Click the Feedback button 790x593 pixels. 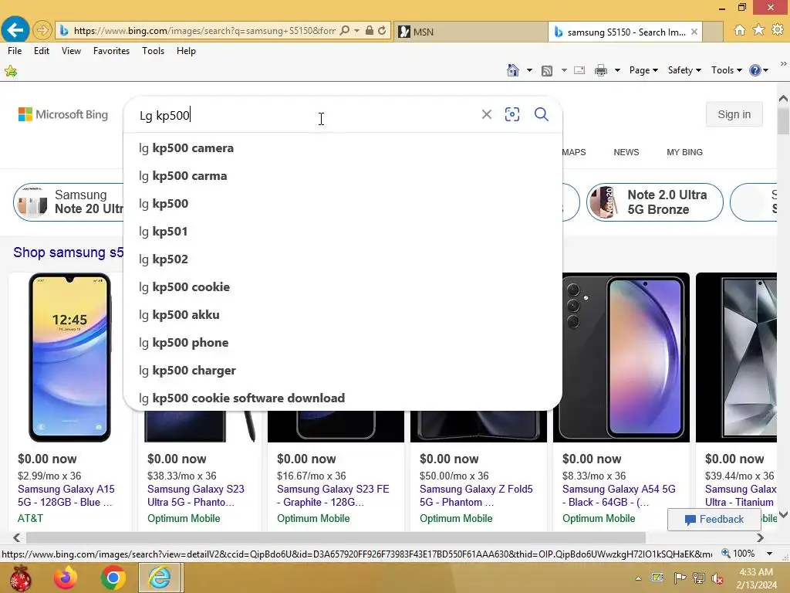pos(714,520)
